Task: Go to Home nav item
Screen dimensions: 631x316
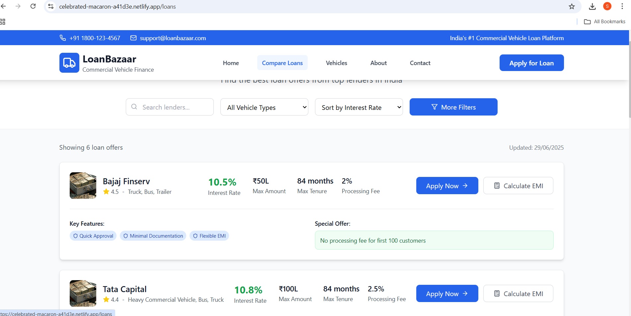Action: coord(231,63)
